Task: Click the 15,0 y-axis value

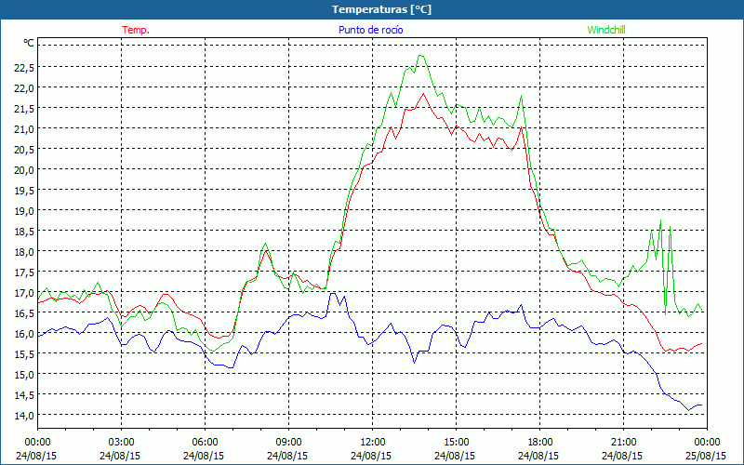Action: click(x=24, y=375)
